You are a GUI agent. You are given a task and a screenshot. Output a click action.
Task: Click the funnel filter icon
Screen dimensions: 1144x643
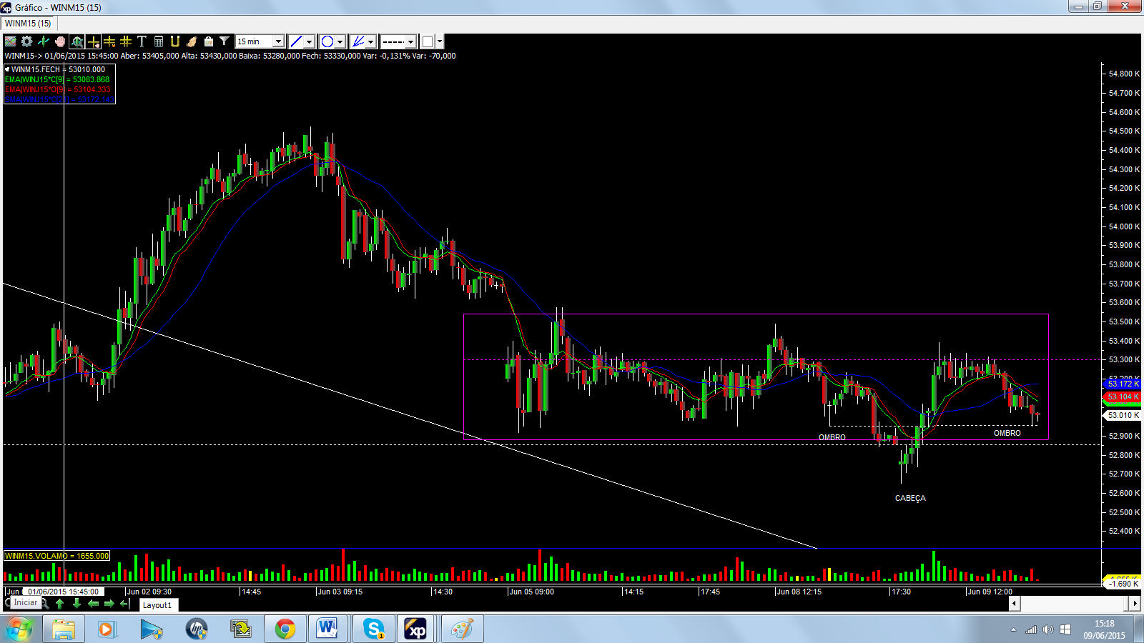(225, 41)
